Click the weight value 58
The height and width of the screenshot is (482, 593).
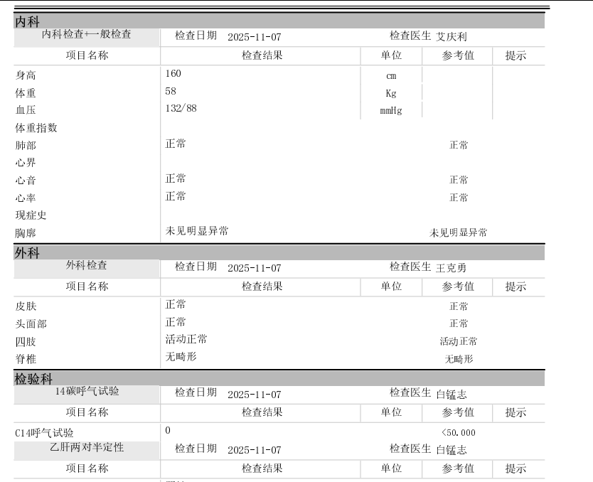click(171, 92)
